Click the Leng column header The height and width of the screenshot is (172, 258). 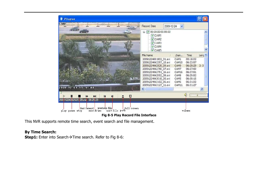[x=201, y=55]
